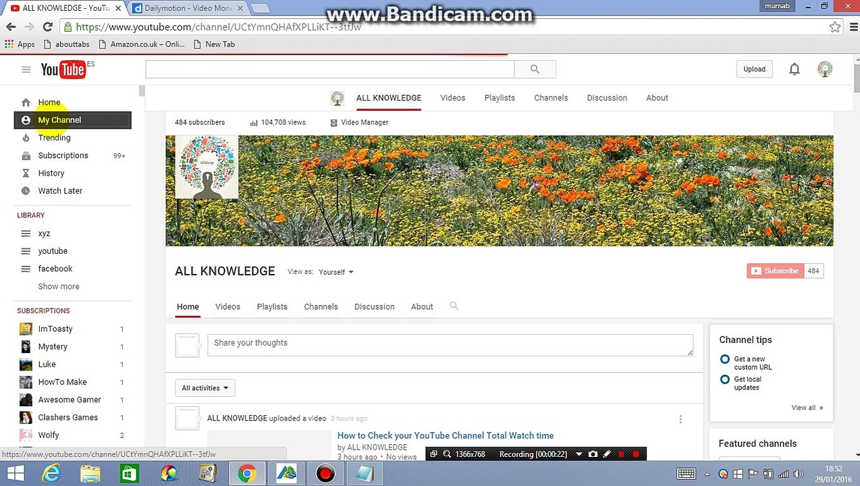Bookmark page with the star icon
The width and height of the screenshot is (860, 486).
pos(835,27)
